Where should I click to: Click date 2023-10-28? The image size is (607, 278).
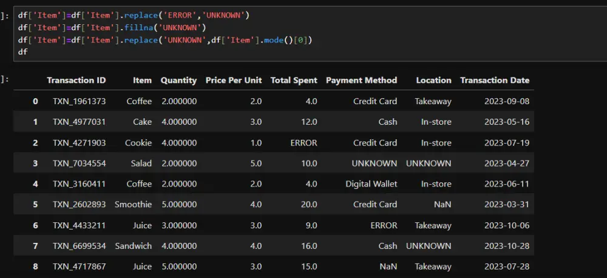[x=507, y=246]
